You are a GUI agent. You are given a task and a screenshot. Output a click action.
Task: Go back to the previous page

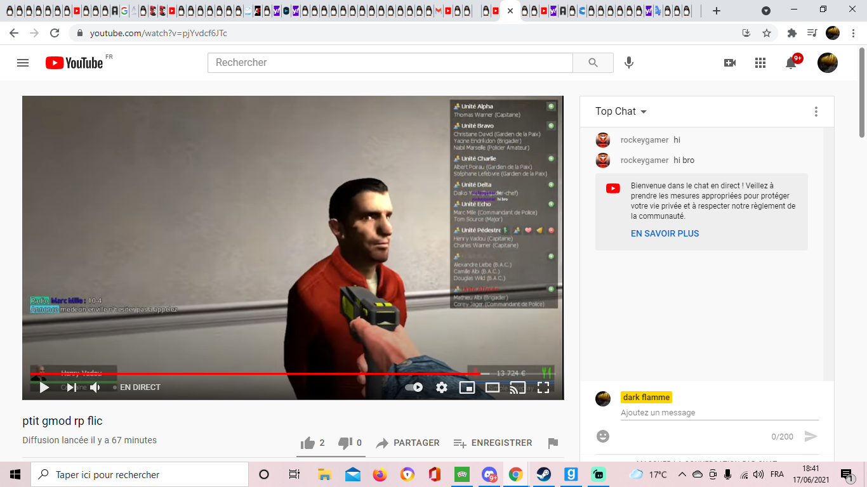click(14, 33)
